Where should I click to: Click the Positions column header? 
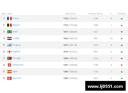pos(122,14)
